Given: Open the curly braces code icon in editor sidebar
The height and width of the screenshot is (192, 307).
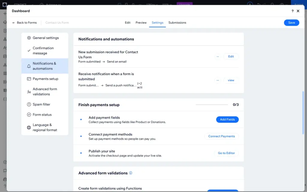Looking at the screenshot, I should 5,99.
